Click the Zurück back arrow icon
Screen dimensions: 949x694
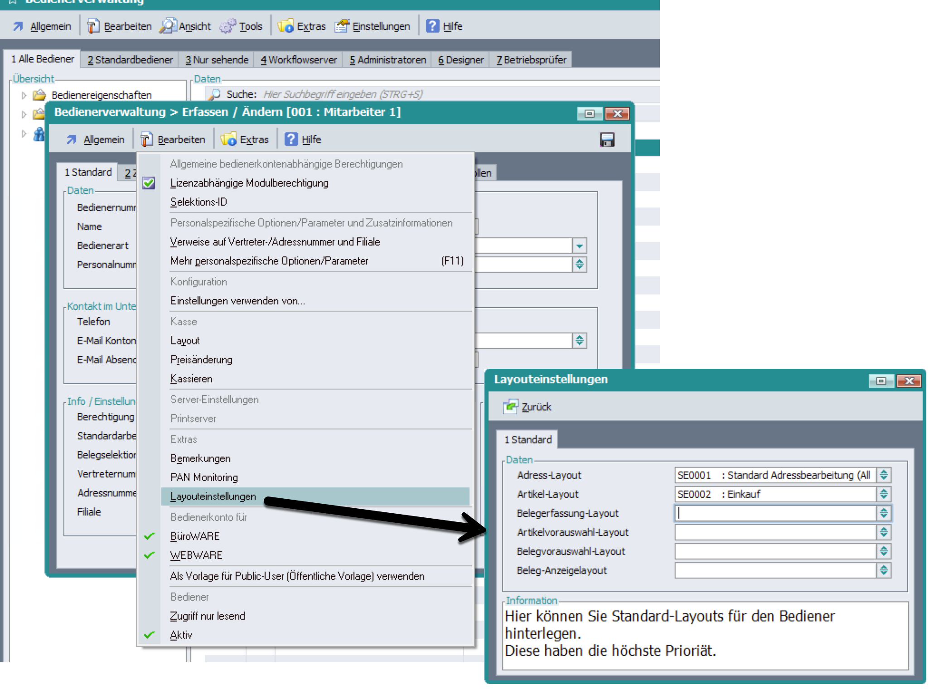click(510, 406)
